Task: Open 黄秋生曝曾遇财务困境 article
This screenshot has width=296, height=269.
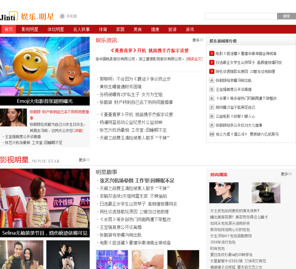Action: (x=120, y=87)
